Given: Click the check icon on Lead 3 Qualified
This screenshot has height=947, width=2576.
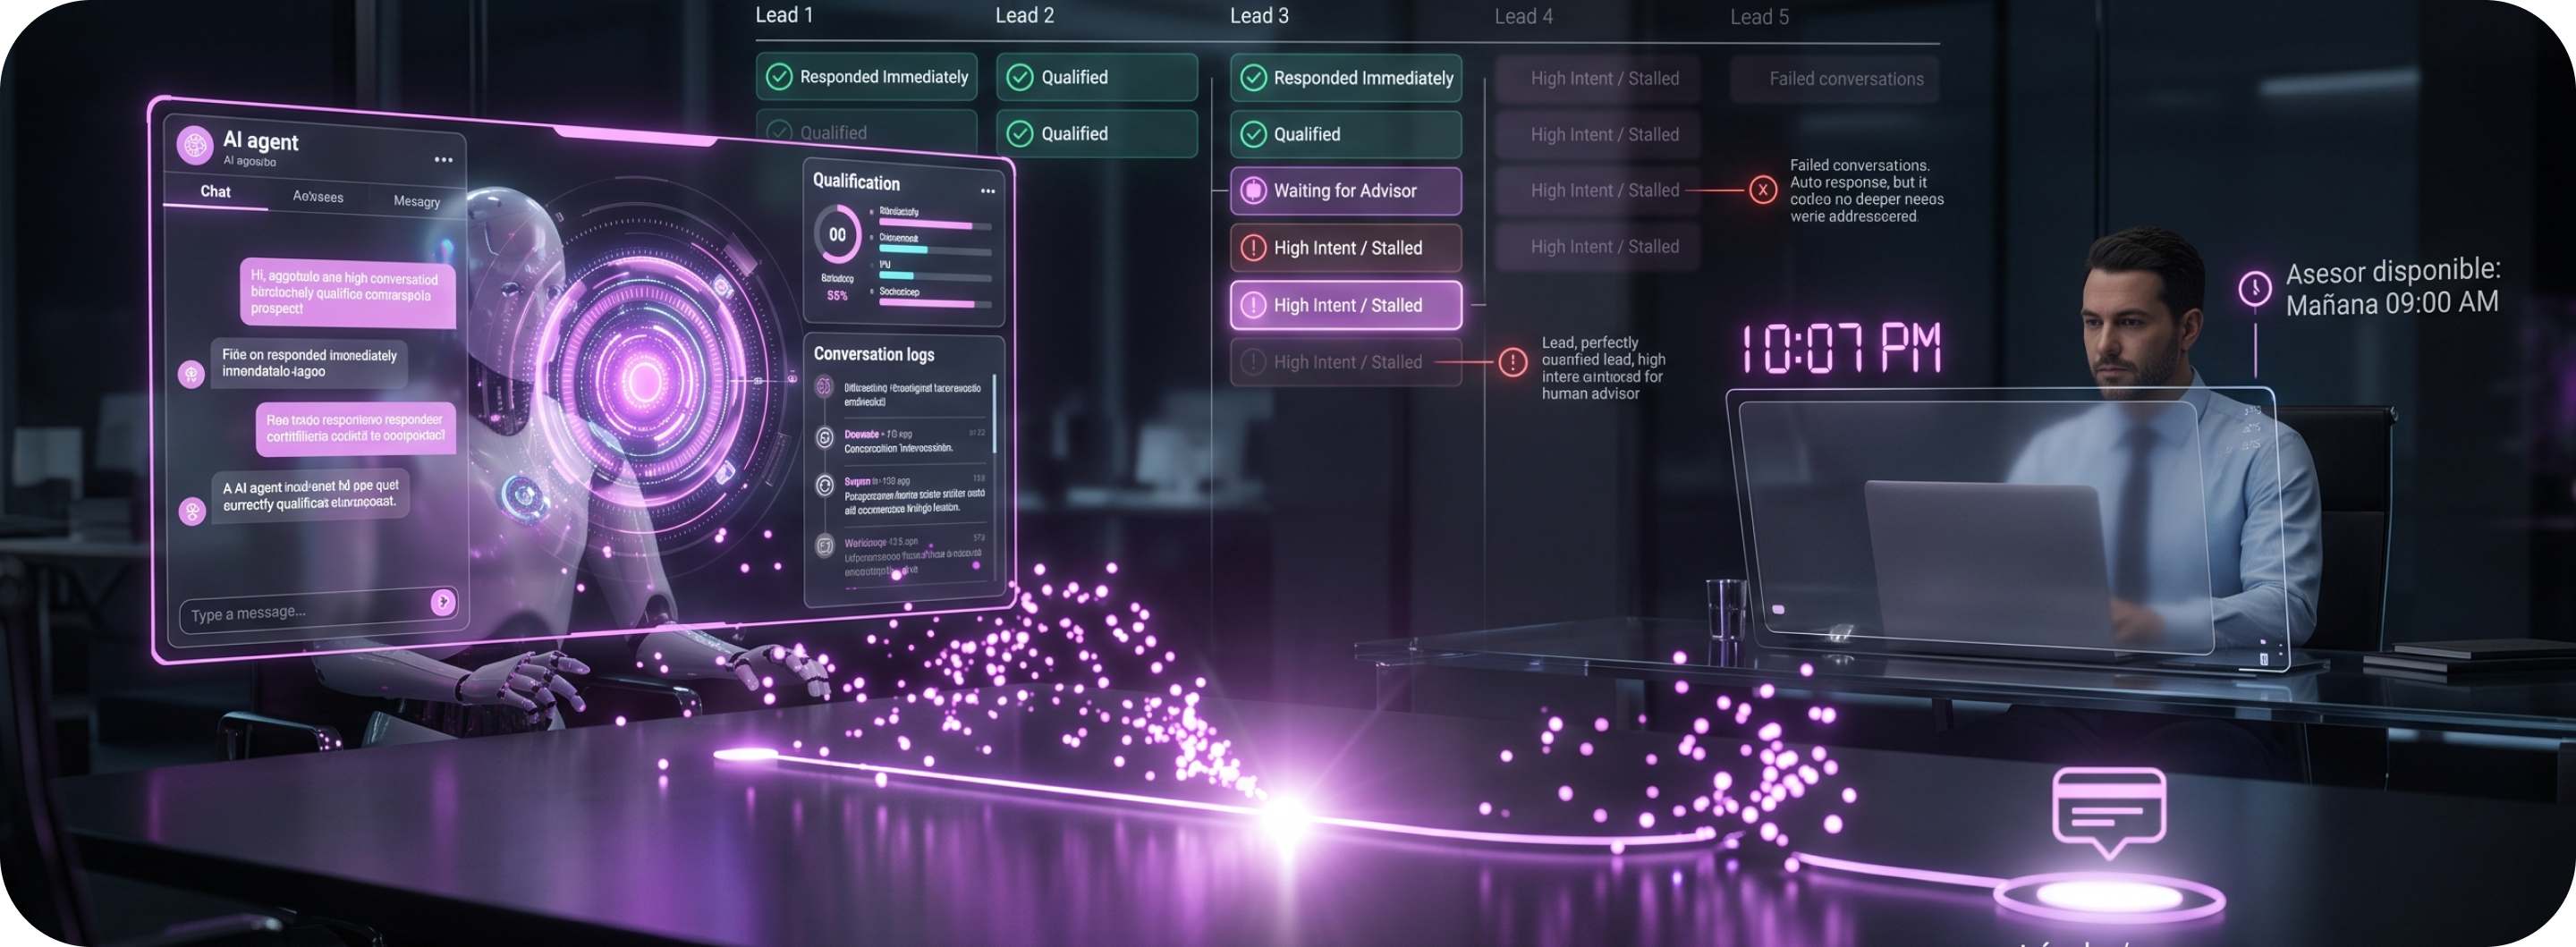Looking at the screenshot, I should pyautogui.click(x=1253, y=134).
